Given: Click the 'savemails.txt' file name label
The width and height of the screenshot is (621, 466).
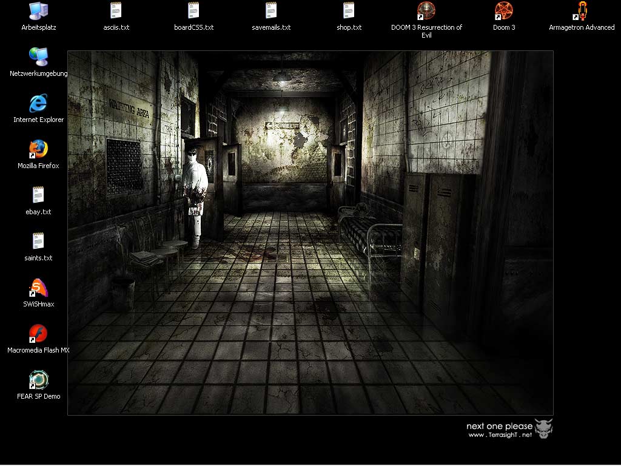Looking at the screenshot, I should coord(271,27).
